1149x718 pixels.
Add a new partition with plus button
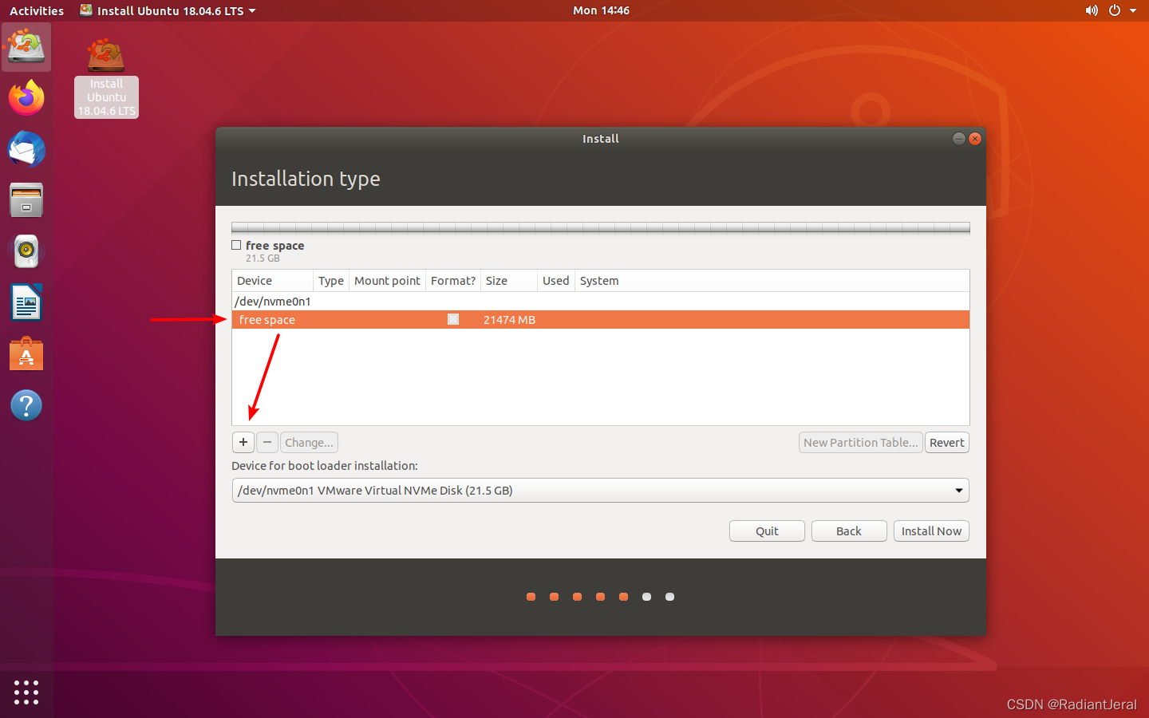[x=243, y=442]
